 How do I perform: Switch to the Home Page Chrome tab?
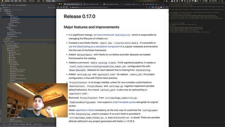click(131, 4)
